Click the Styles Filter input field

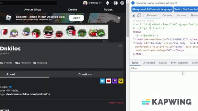click(164, 68)
